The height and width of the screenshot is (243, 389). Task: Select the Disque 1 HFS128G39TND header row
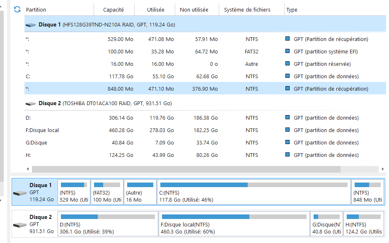pos(205,24)
